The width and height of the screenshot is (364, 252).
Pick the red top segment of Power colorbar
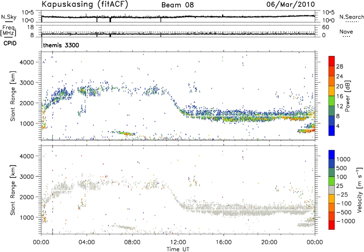click(x=332, y=61)
